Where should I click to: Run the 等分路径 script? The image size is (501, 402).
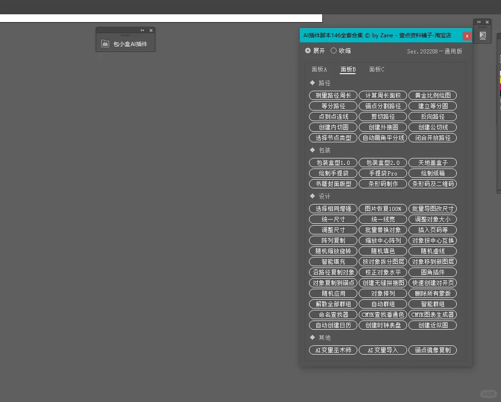click(333, 106)
